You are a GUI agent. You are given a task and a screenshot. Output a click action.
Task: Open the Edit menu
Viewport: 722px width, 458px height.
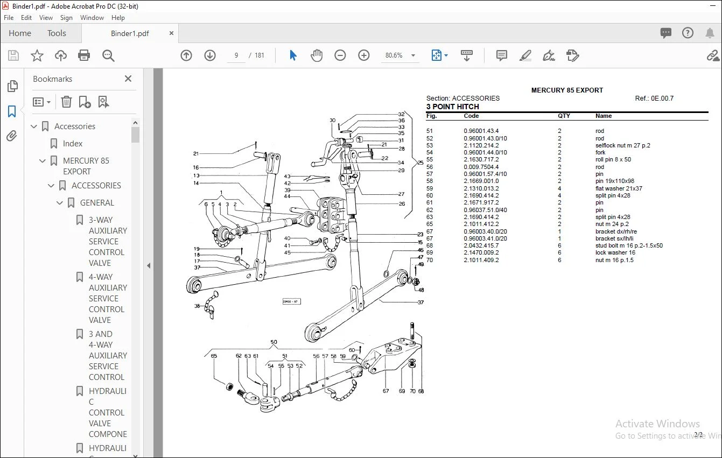26,18
